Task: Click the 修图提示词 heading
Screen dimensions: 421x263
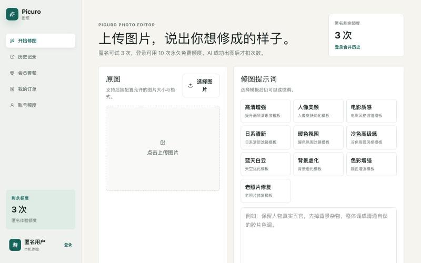Action: tap(258, 79)
